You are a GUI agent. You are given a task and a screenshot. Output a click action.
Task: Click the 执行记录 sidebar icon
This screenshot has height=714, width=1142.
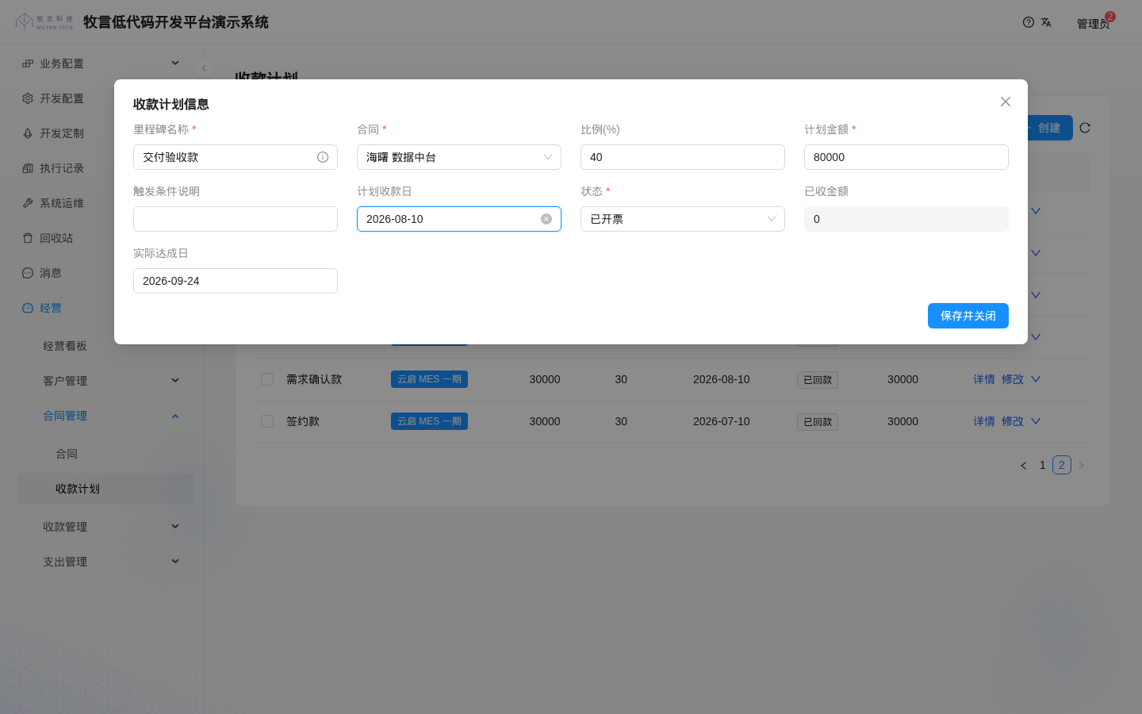click(x=28, y=168)
